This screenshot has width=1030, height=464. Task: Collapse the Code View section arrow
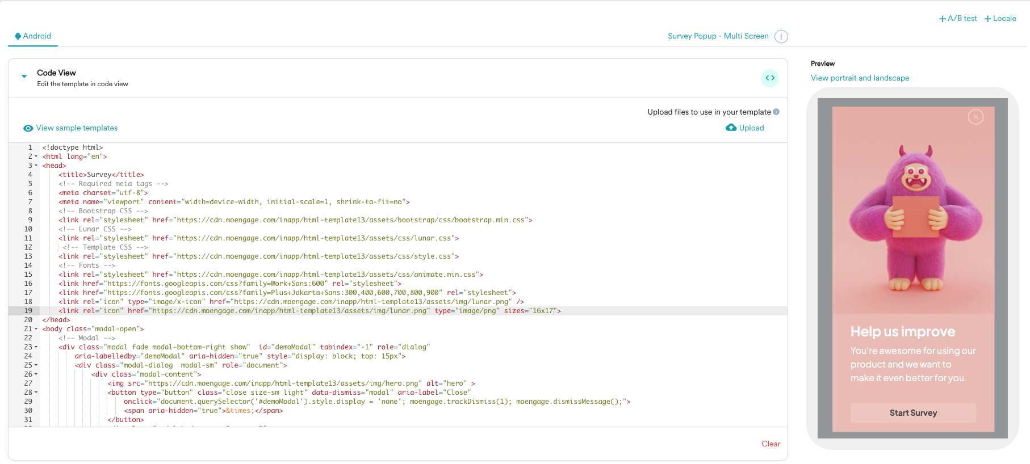click(x=24, y=75)
